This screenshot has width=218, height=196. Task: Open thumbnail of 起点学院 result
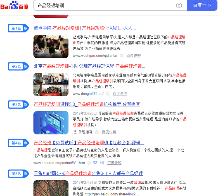(x=51, y=46)
